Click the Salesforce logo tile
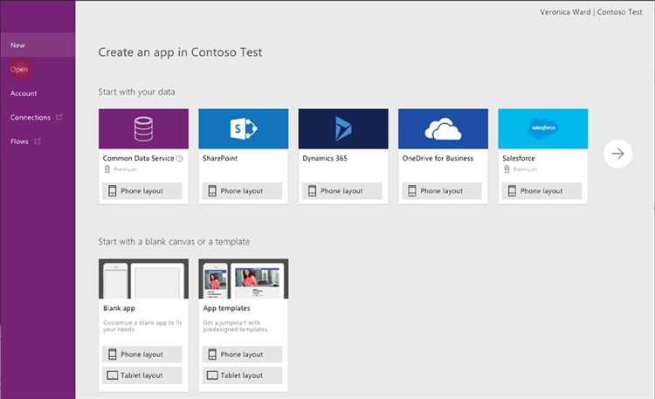 pyautogui.click(x=543, y=128)
